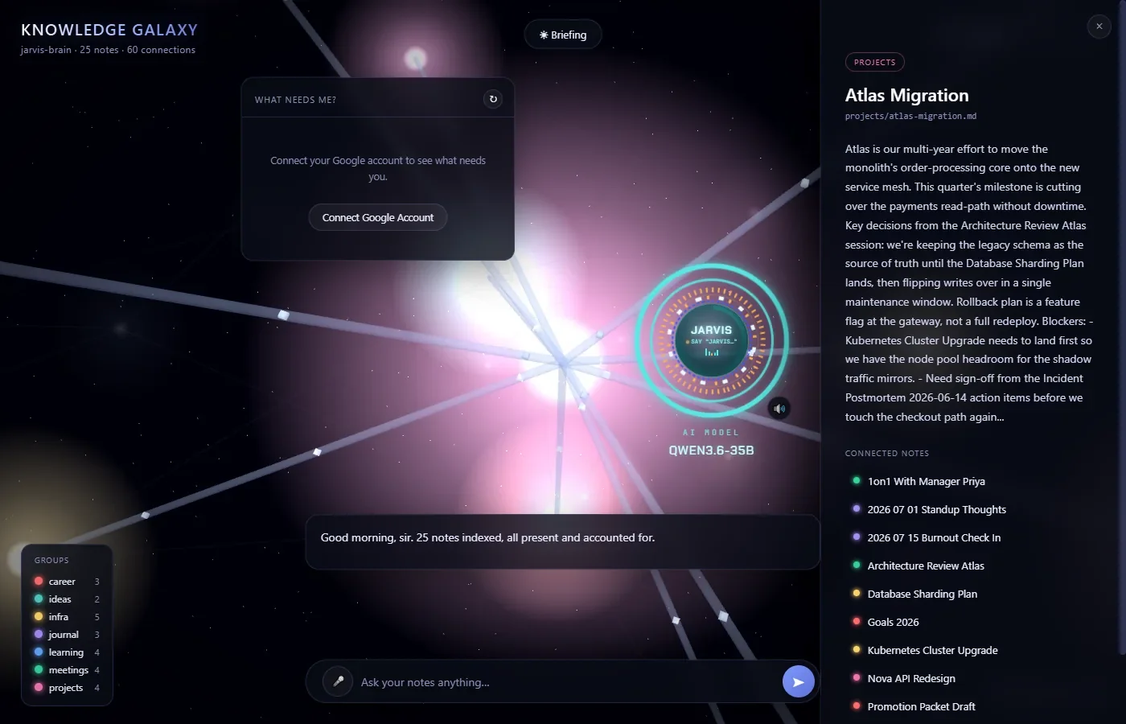1126x724 pixels.
Task: Select the meetings group in Groups legend
Action: click(67, 669)
